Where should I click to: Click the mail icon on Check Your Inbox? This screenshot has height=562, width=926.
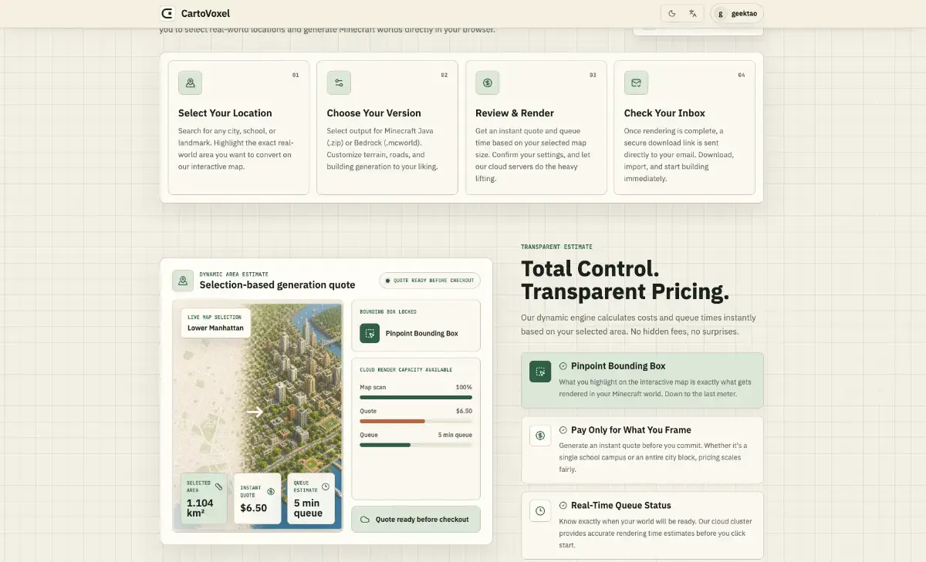pyautogui.click(x=636, y=82)
